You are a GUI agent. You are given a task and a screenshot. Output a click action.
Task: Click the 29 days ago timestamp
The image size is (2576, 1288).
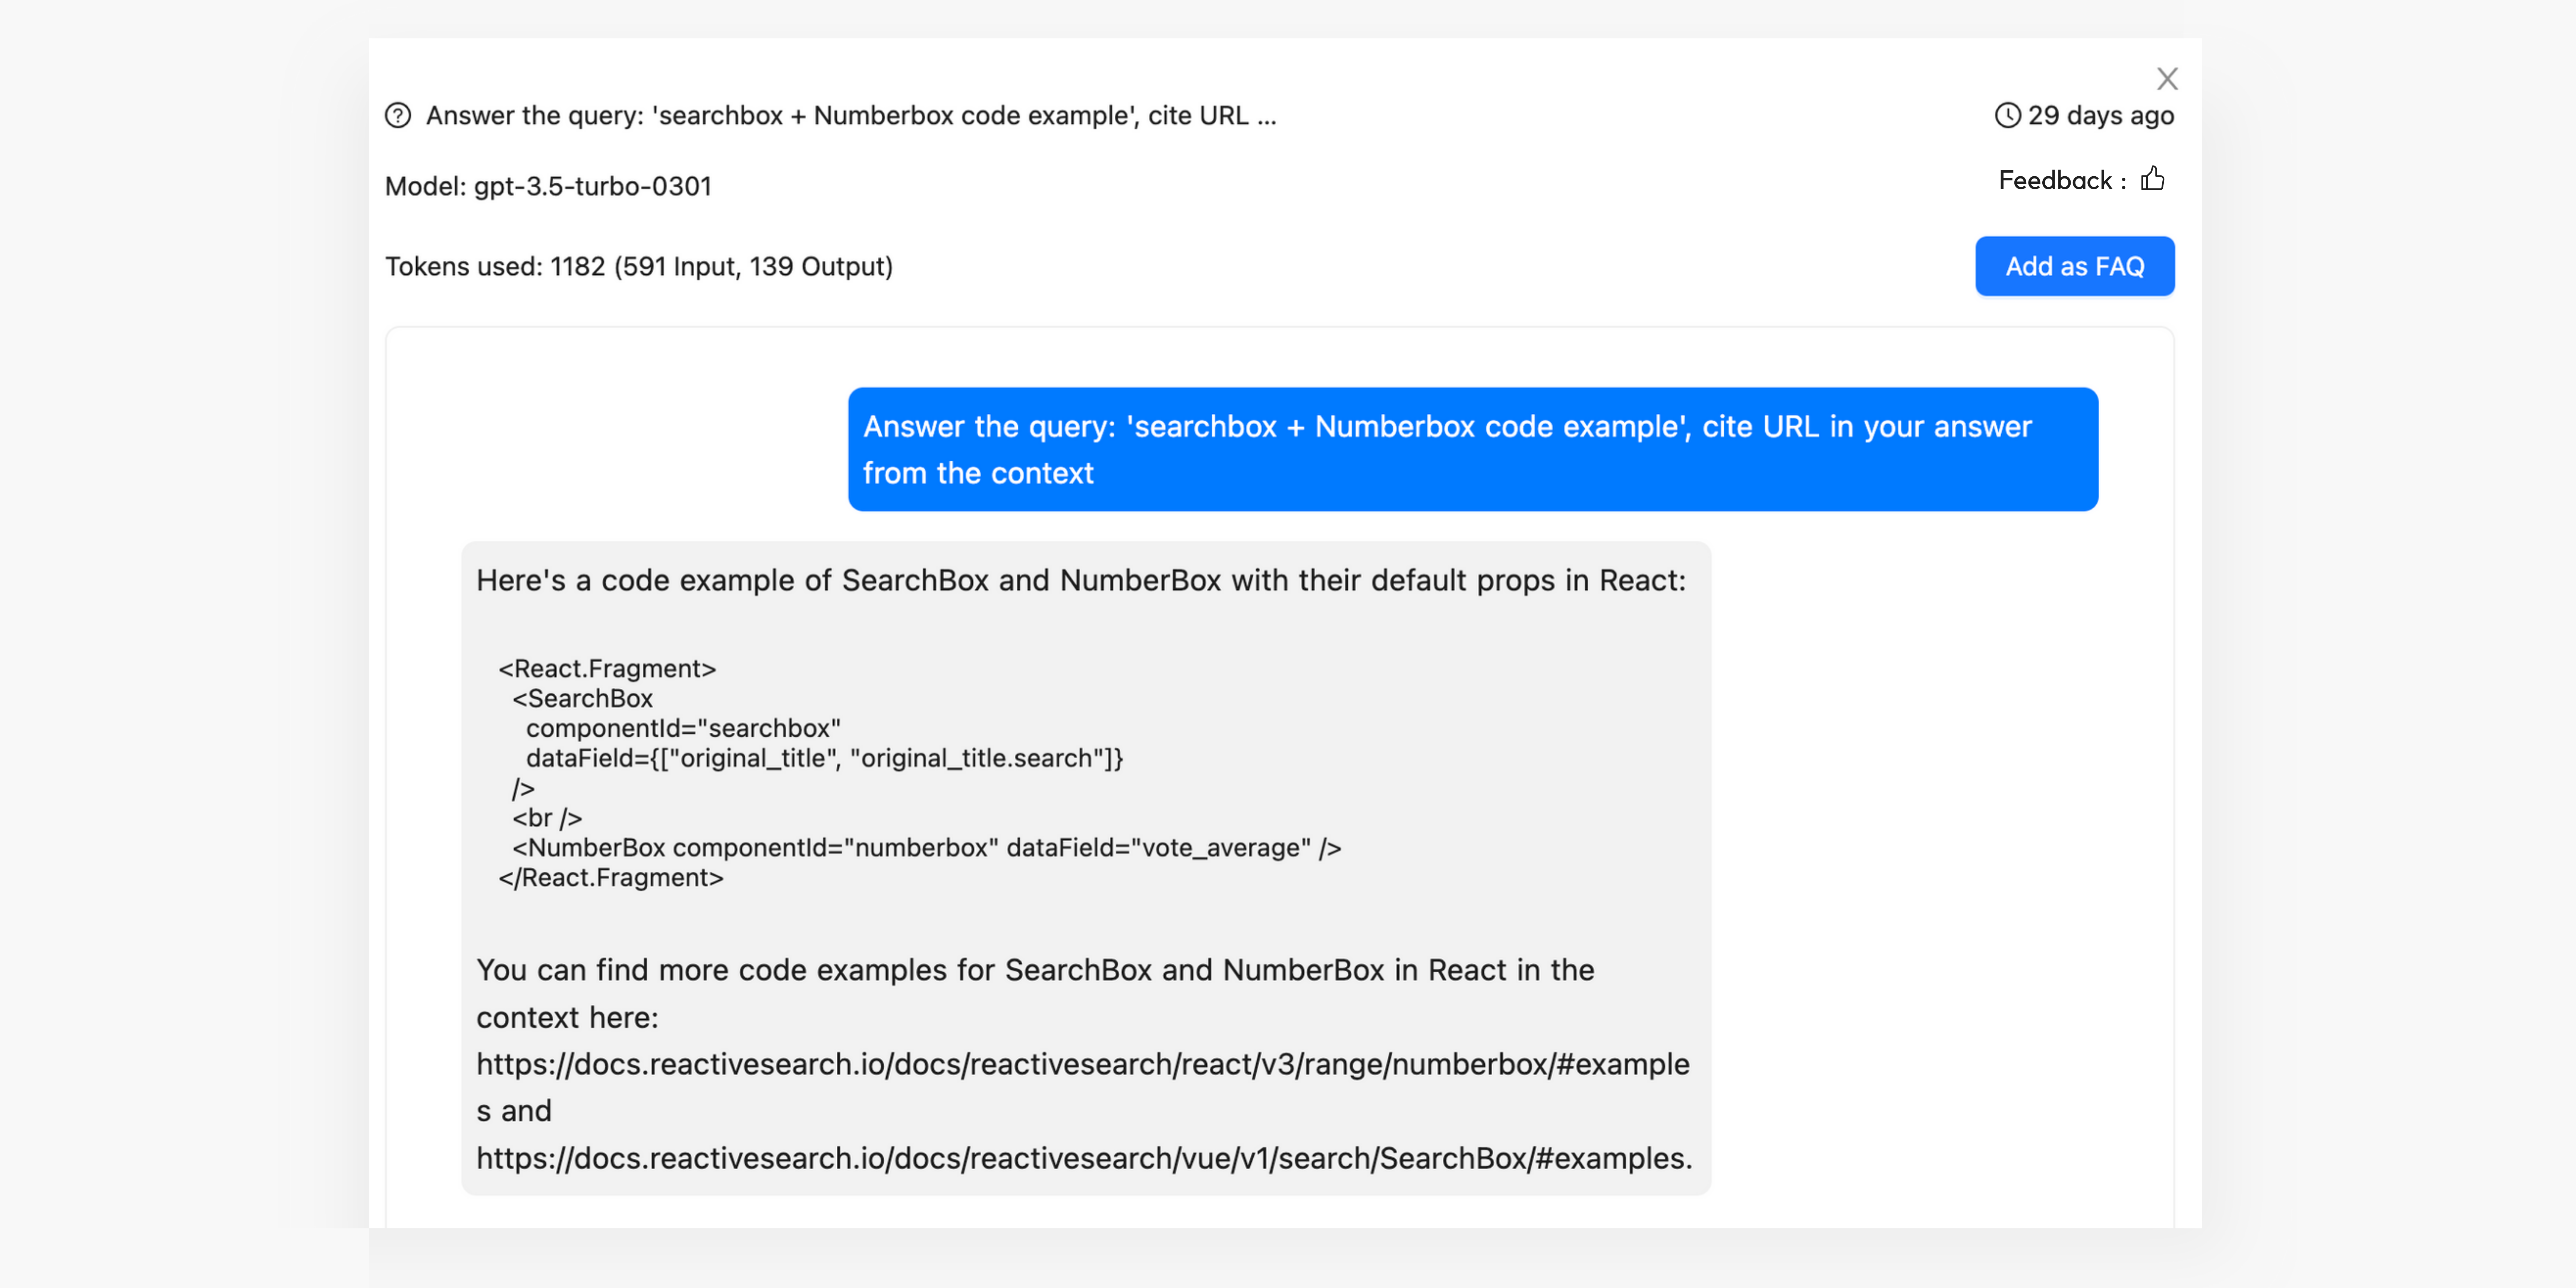click(x=2100, y=116)
